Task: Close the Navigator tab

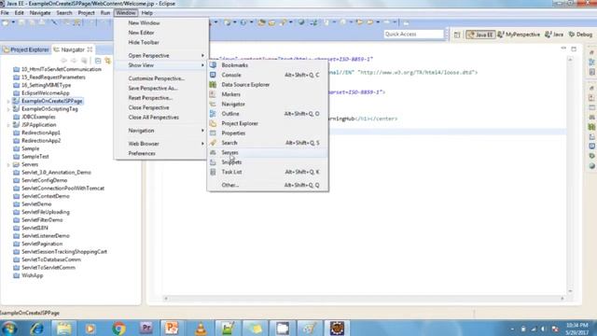Action: click(x=90, y=49)
